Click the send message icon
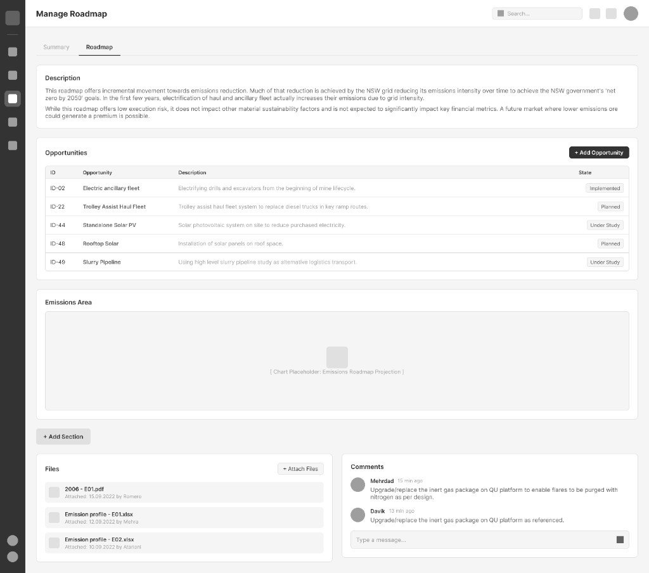Screen dimensions: 649x573 pyautogui.click(x=620, y=539)
